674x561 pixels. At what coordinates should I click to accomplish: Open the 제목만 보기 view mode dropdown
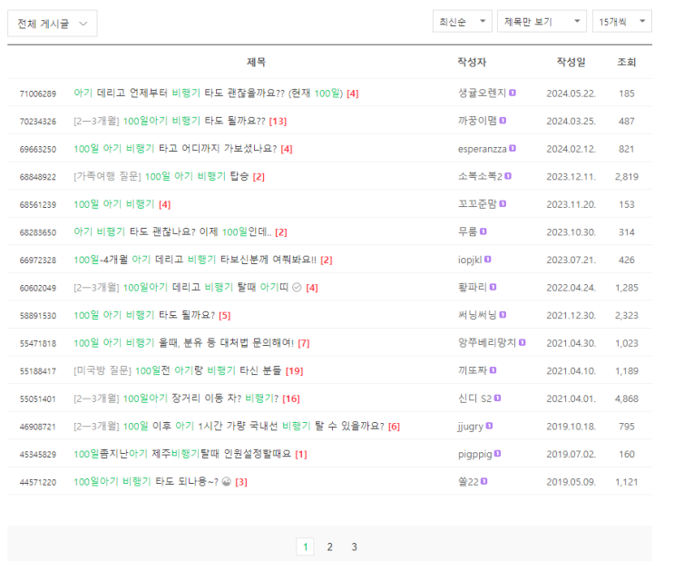click(x=542, y=22)
